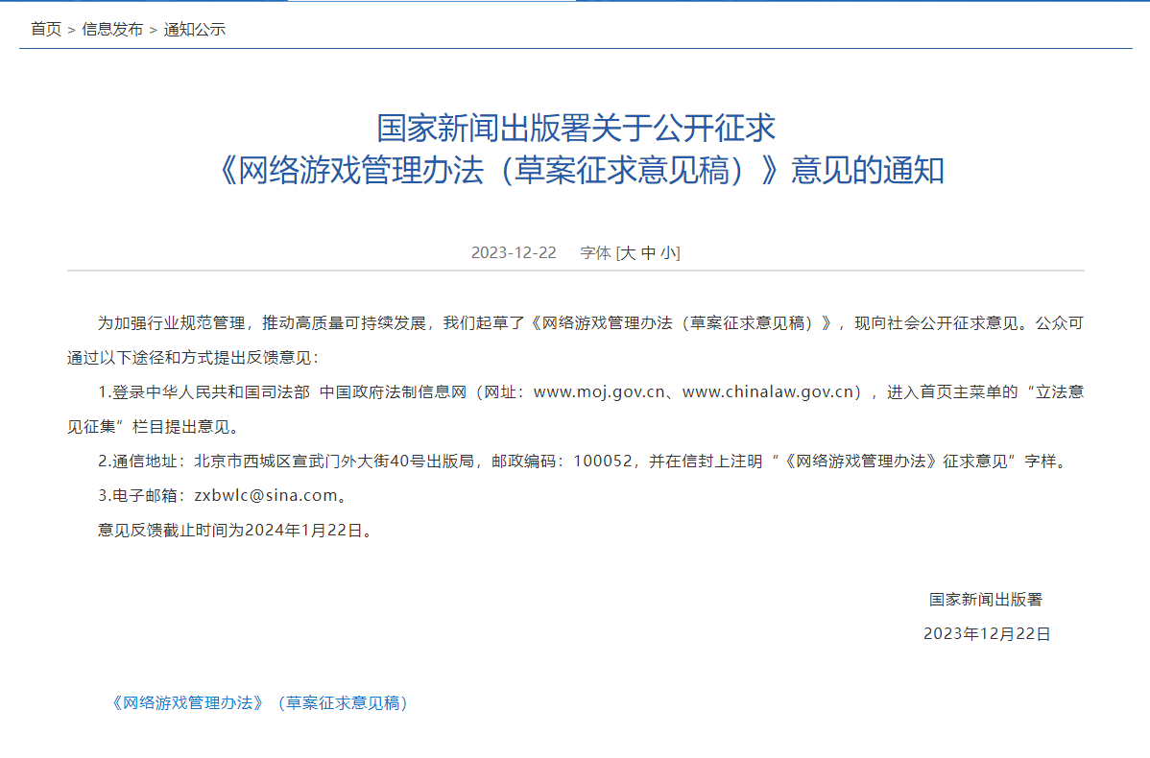Click the signed date 2023年12月22日

987,634
